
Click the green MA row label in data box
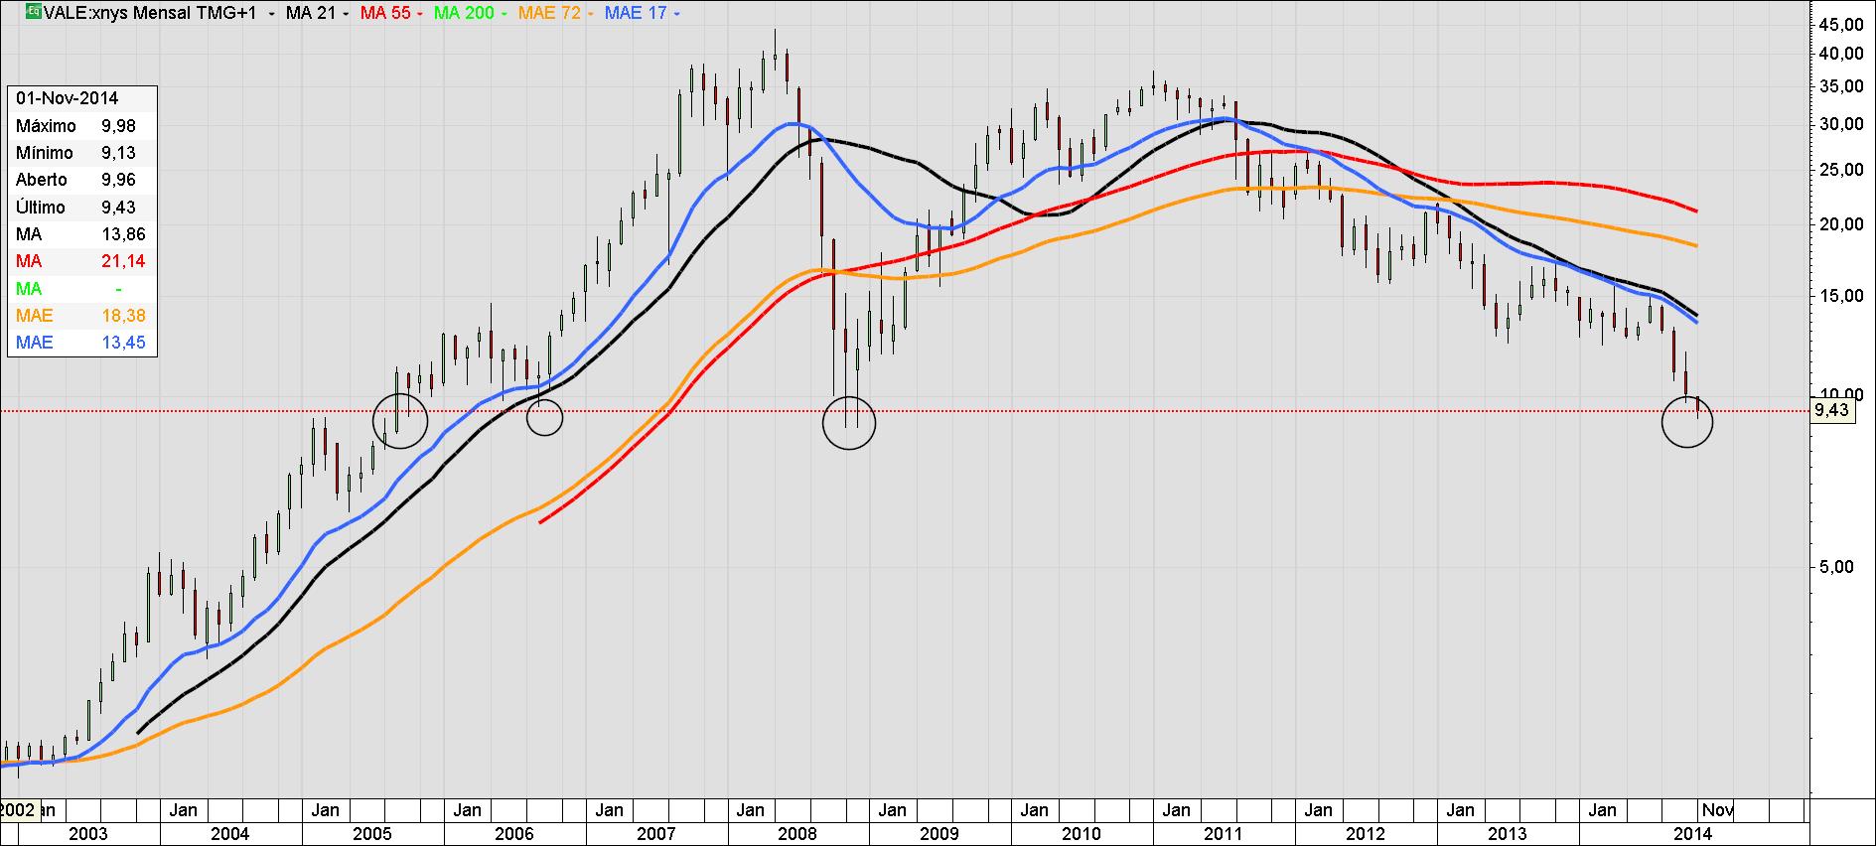click(x=29, y=289)
